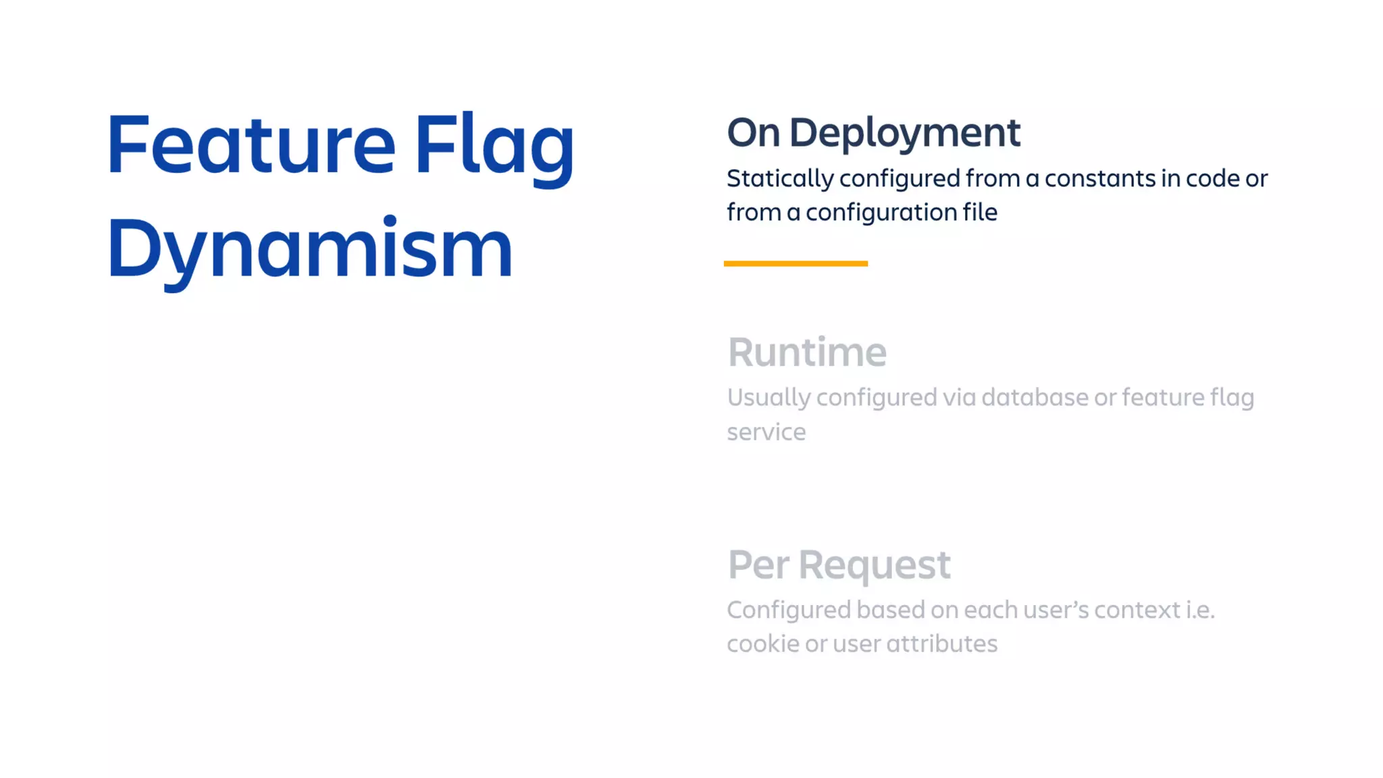Click the 'Usually configured via database' description
This screenshot has height=778, width=1383.
990,414
